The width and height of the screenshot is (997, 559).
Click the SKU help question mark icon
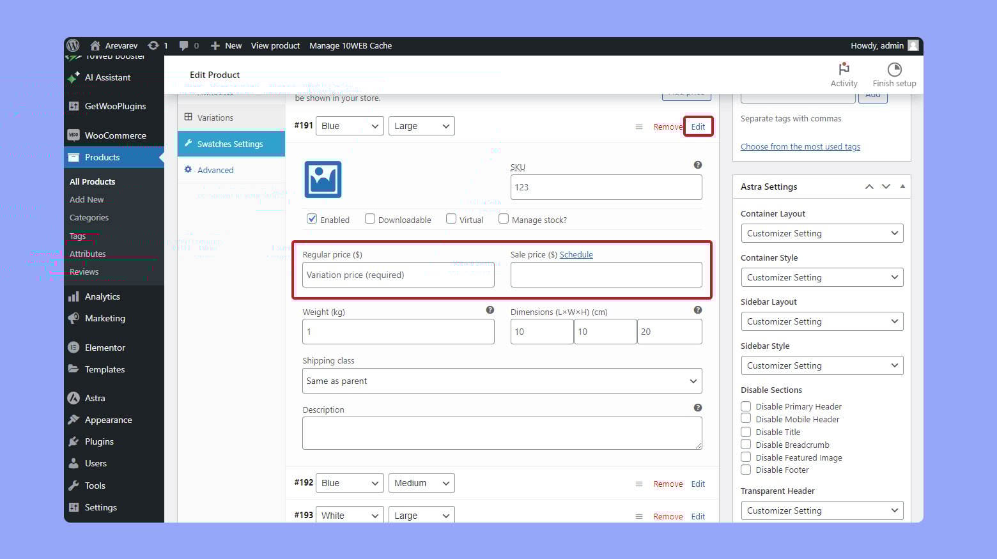(x=697, y=165)
